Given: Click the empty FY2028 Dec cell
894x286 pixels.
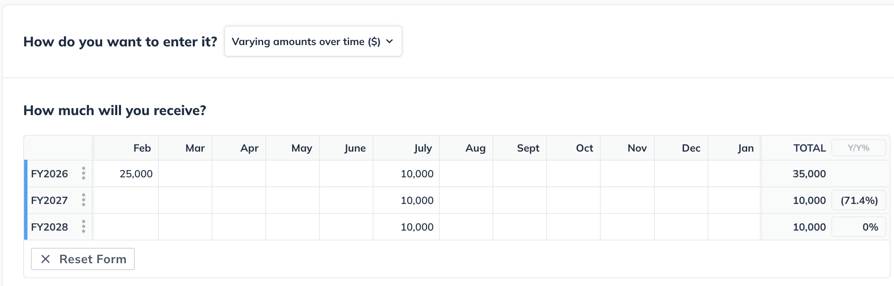Looking at the screenshot, I should (x=681, y=227).
